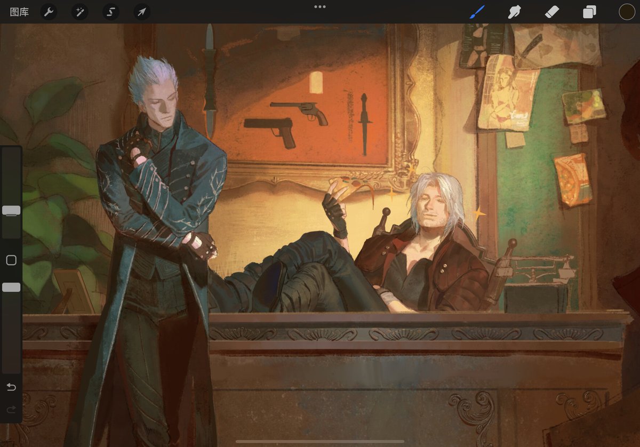Redo using the sidebar redo arrow
Image resolution: width=640 pixels, height=447 pixels.
tap(11, 409)
